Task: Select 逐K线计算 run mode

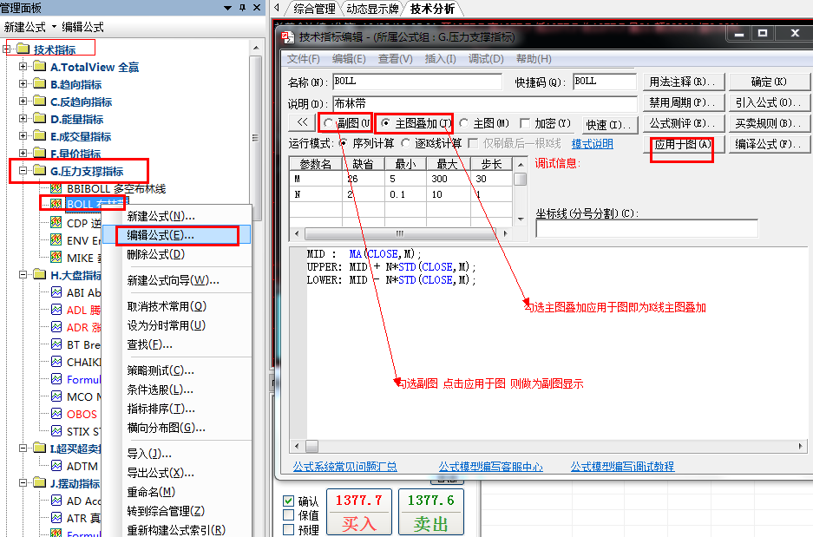Action: 405,143
